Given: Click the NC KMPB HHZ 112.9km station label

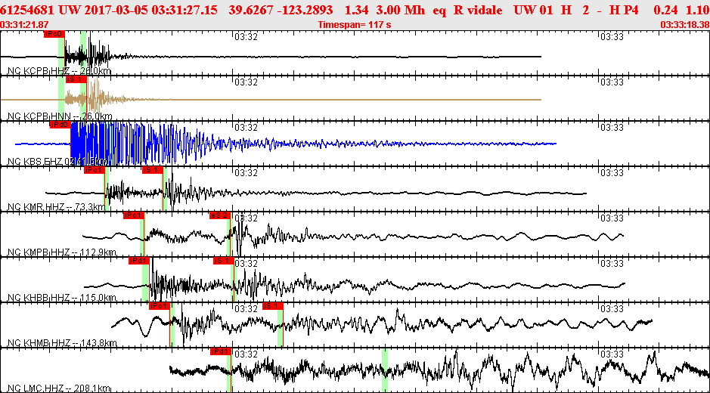Looking at the screenshot, I should pyautogui.click(x=63, y=252).
